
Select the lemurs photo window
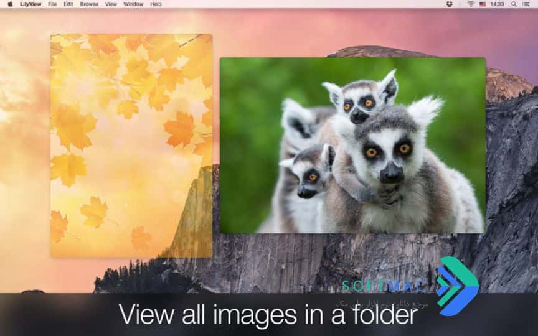352,146
